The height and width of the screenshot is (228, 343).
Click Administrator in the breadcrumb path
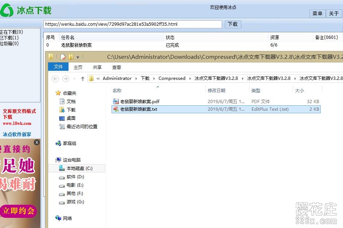(117, 78)
